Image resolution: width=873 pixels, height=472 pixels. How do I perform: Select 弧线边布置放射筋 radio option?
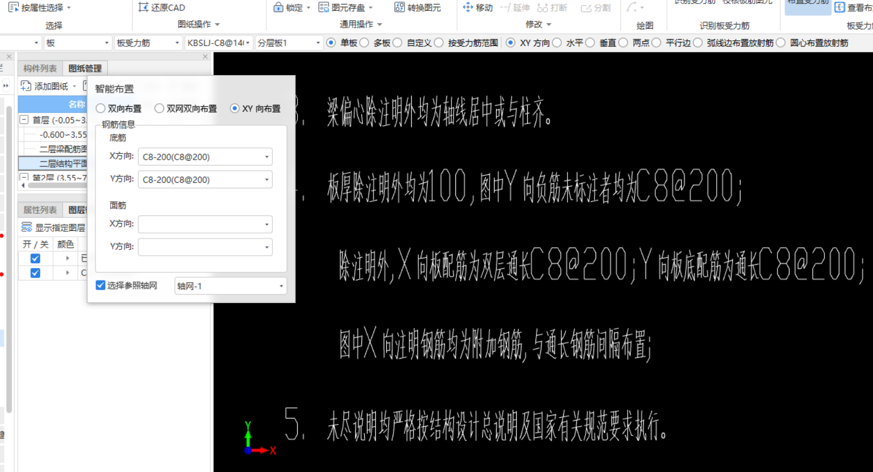click(698, 43)
